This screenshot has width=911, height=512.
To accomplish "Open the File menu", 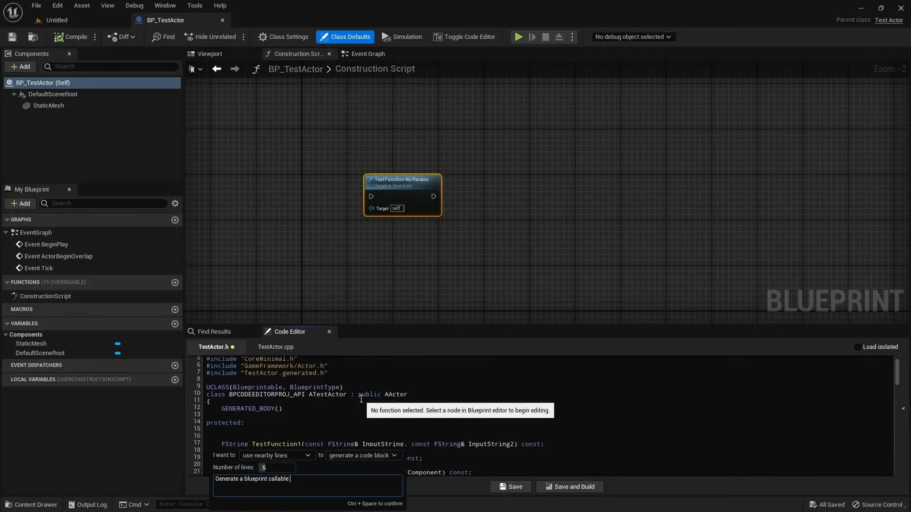I will click(x=36, y=6).
